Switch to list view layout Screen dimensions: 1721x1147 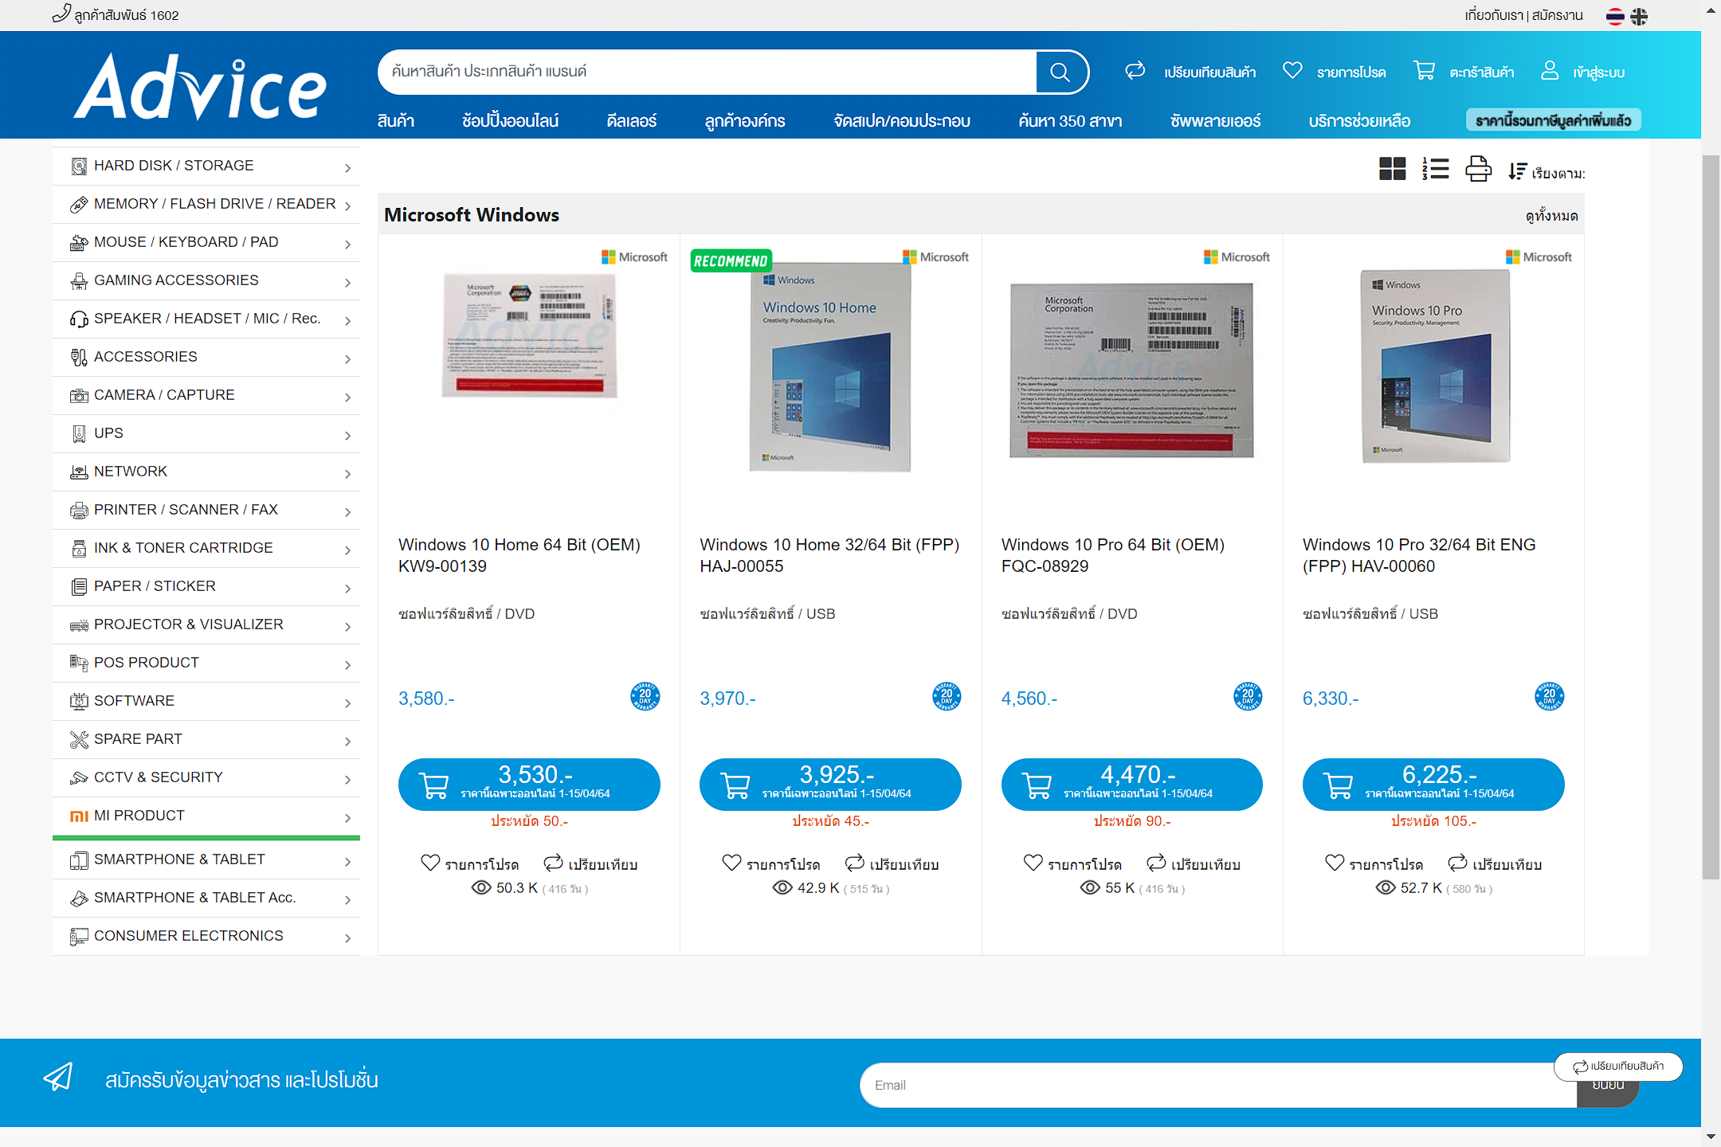[1436, 169]
